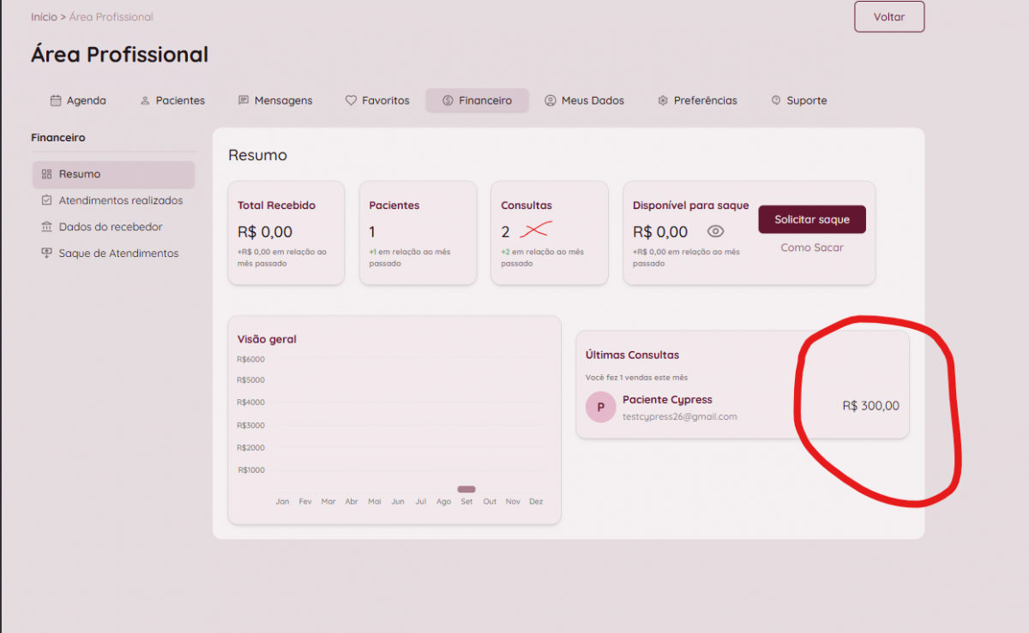Click the gear icon beside Preferências
Screen dimensions: 1029x633
[x=663, y=101]
